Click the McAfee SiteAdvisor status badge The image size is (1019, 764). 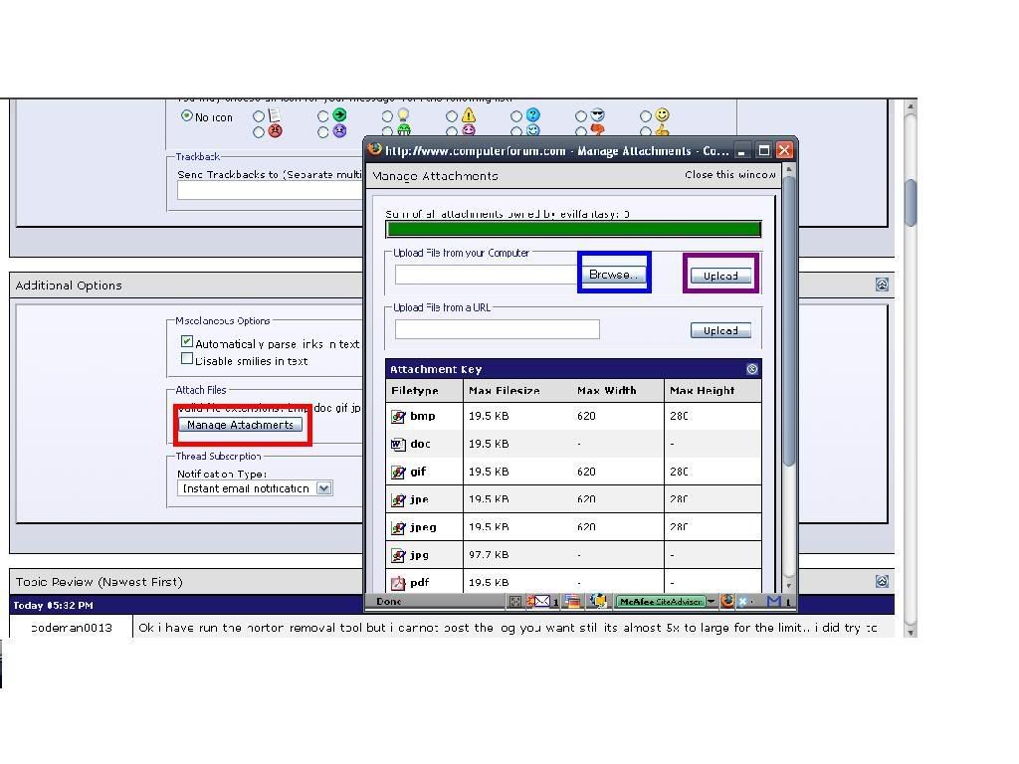coord(660,601)
